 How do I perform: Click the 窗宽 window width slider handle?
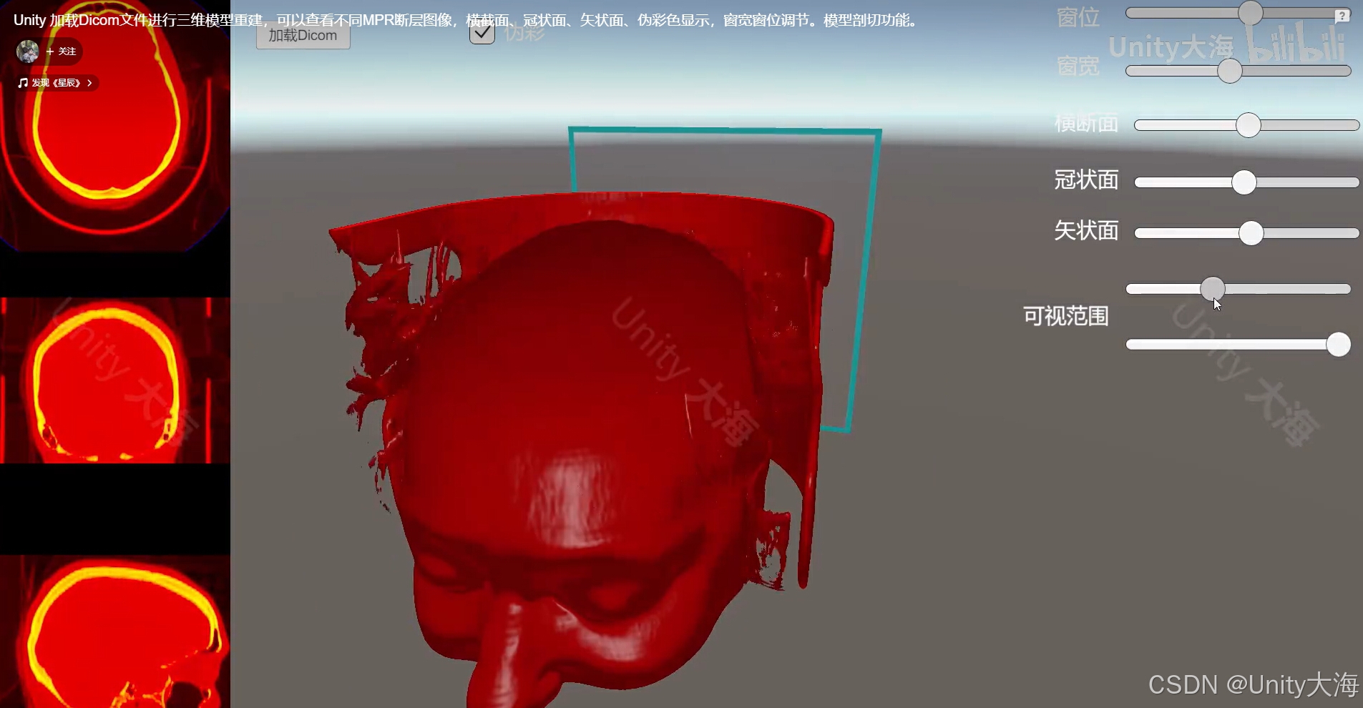click(1230, 70)
